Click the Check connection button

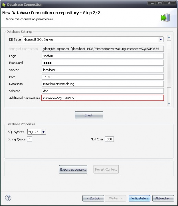(89, 115)
